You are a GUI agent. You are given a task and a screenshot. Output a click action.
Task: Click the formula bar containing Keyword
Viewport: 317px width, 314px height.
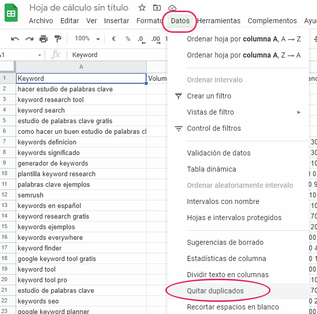tap(119, 55)
